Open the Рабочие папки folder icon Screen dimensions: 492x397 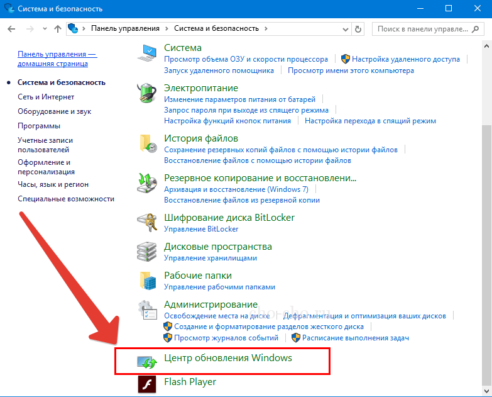tap(147, 281)
